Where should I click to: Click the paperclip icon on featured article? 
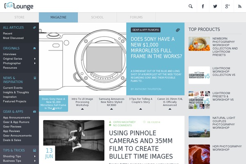click(178, 30)
